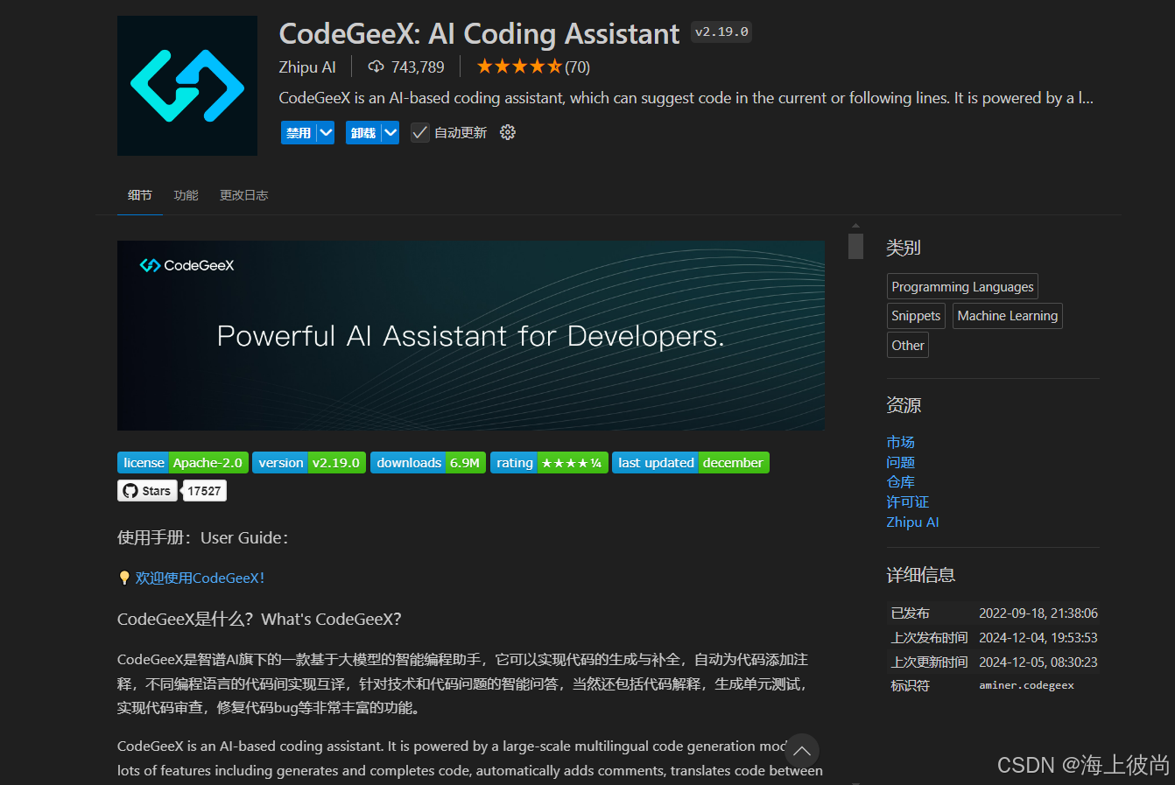Open the Zhipu AI publisher link near title
The image size is (1175, 785).
pyautogui.click(x=307, y=67)
